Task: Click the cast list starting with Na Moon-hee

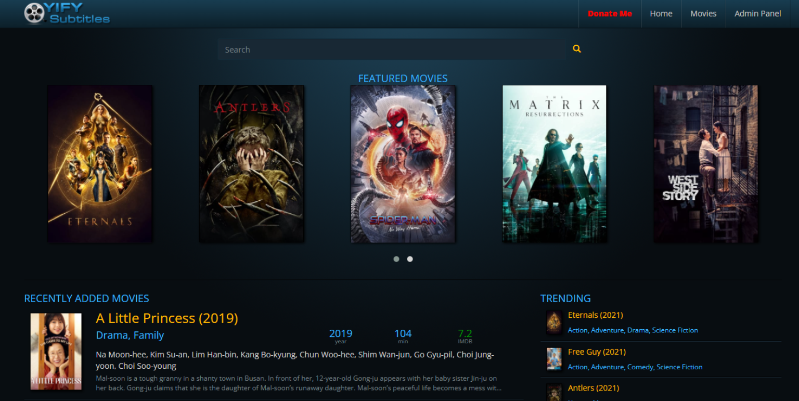Action: [x=295, y=360]
